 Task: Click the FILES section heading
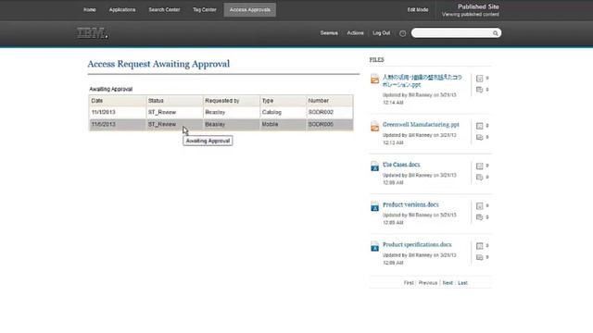tap(377, 60)
